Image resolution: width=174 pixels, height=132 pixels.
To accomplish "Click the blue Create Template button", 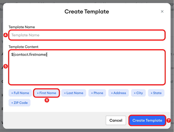I will coord(147,120).
